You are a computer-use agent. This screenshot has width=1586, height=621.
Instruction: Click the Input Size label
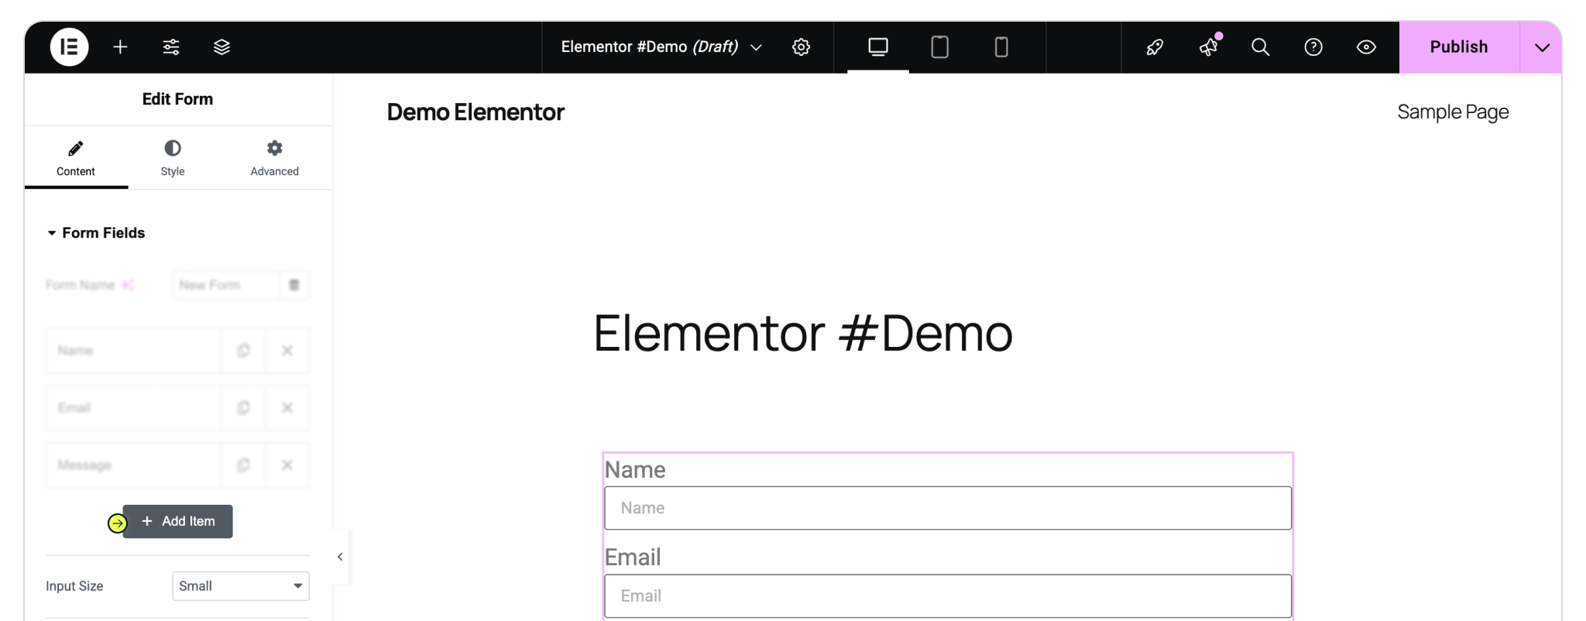pos(74,586)
